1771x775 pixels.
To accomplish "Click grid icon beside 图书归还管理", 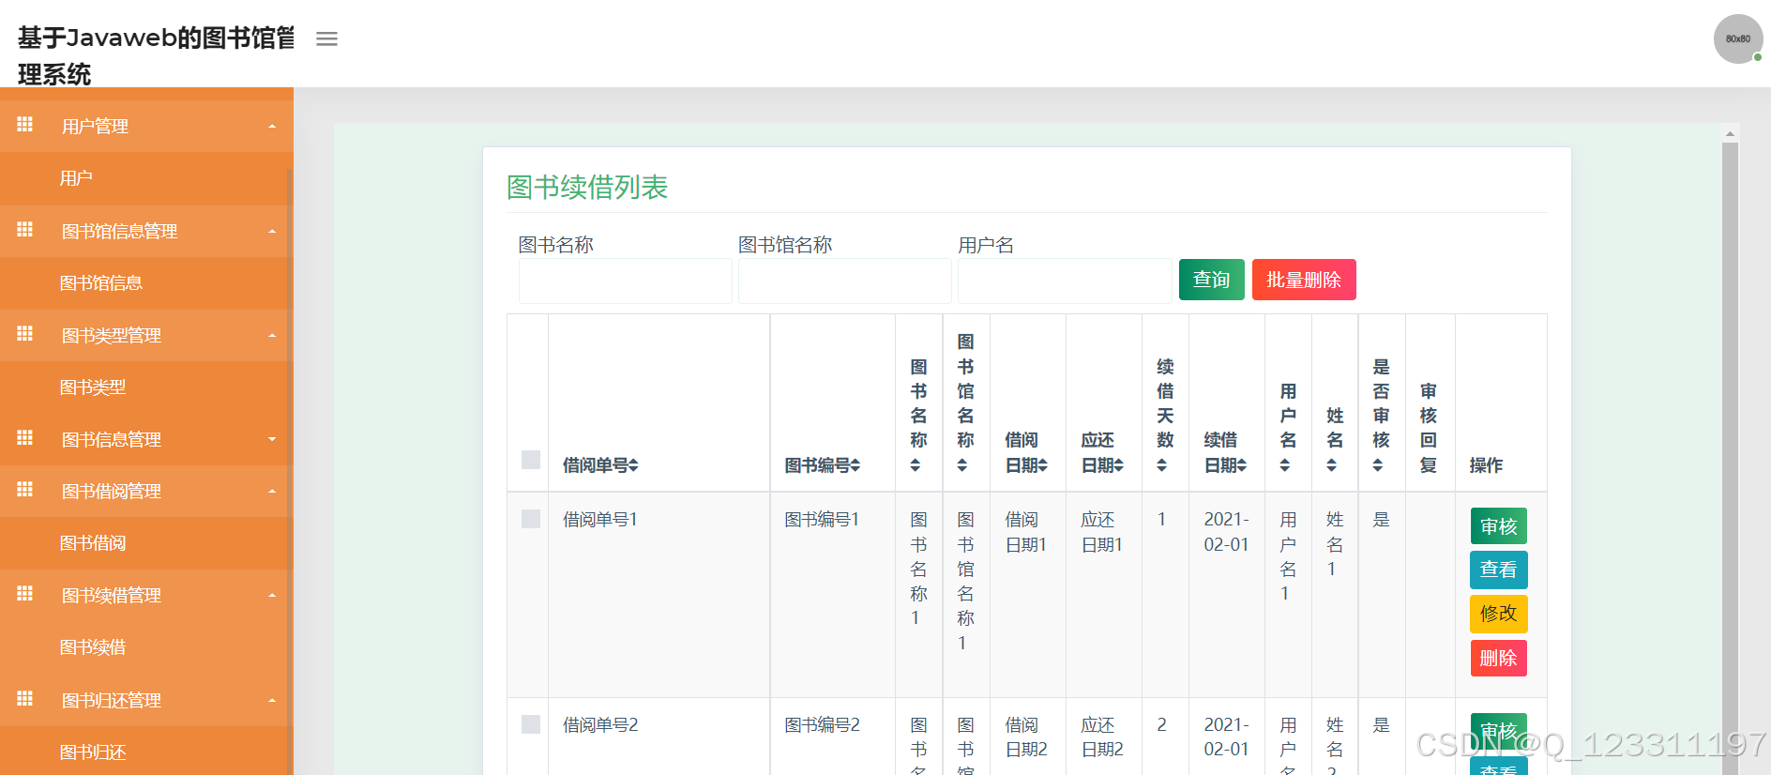I will pos(25,699).
